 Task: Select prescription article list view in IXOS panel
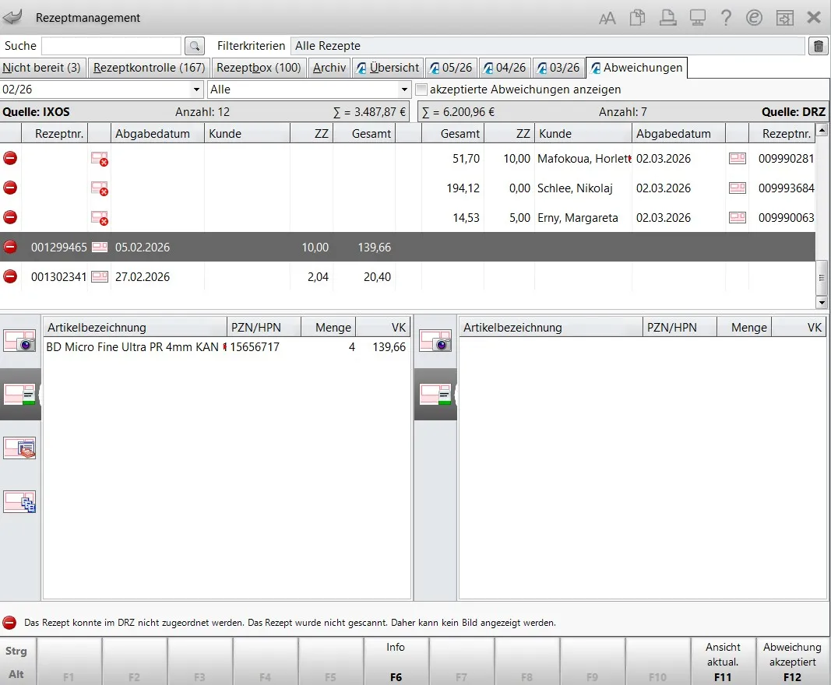19,394
